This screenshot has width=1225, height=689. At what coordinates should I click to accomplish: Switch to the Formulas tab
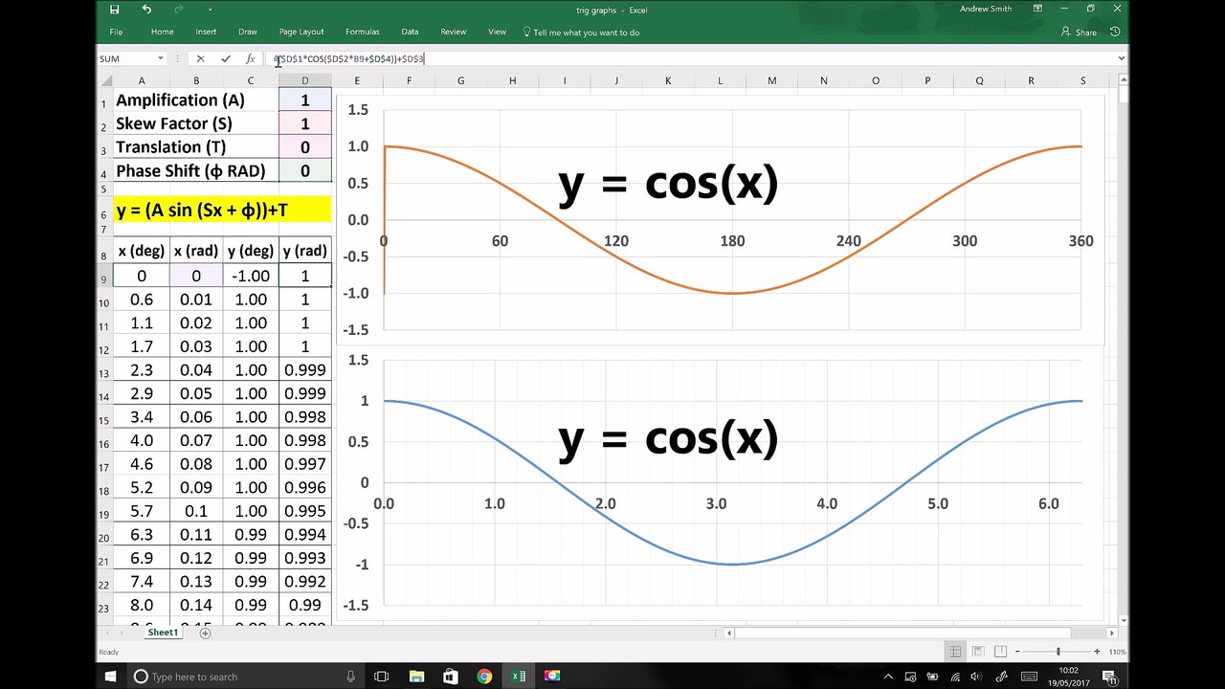(x=362, y=32)
